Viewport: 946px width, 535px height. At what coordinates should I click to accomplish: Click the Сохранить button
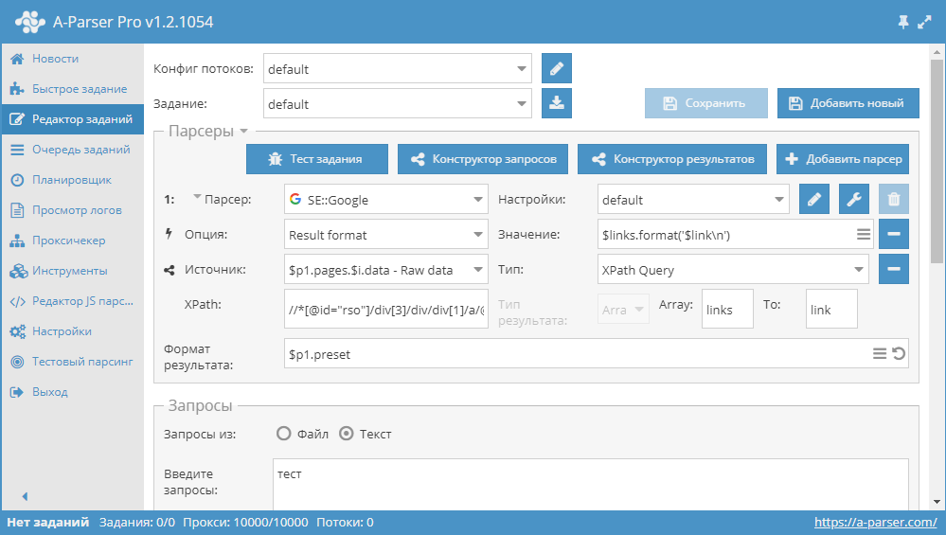[x=706, y=103]
